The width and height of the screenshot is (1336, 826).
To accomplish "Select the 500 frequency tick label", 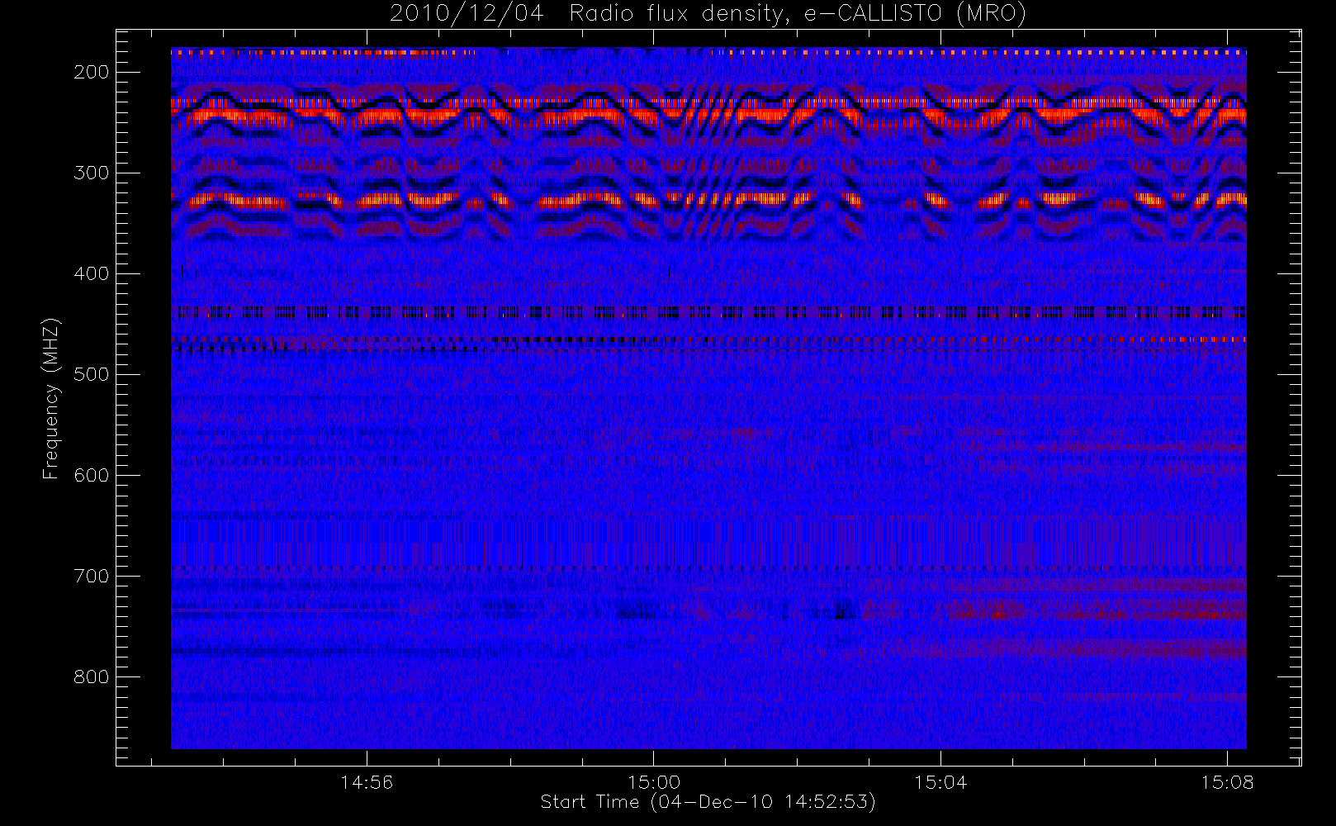I will [92, 374].
